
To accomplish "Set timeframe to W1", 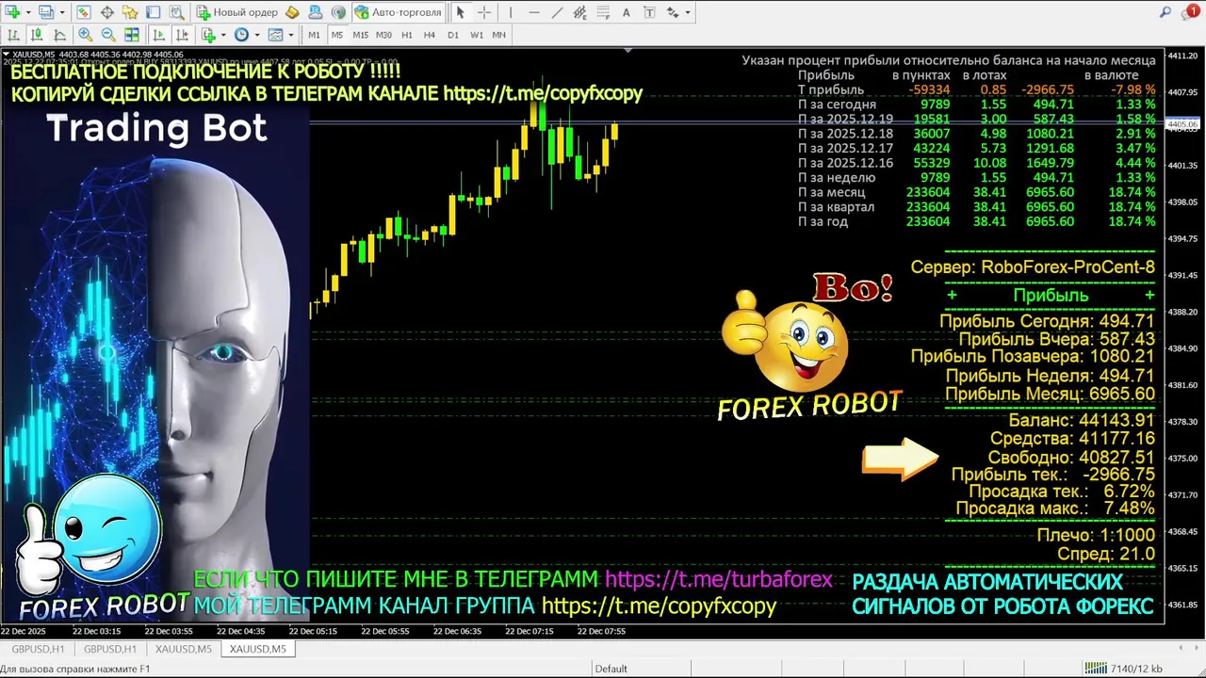I will (x=477, y=35).
